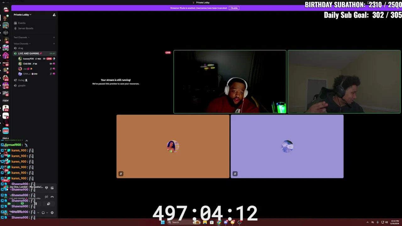Screen dimensions: 402x226
Task: Open the soundboard button in the voice panel
Action: (x=48, y=204)
